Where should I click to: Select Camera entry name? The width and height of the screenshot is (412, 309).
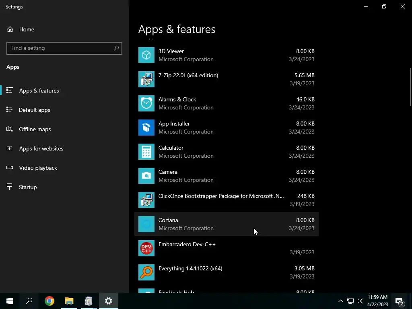(168, 172)
